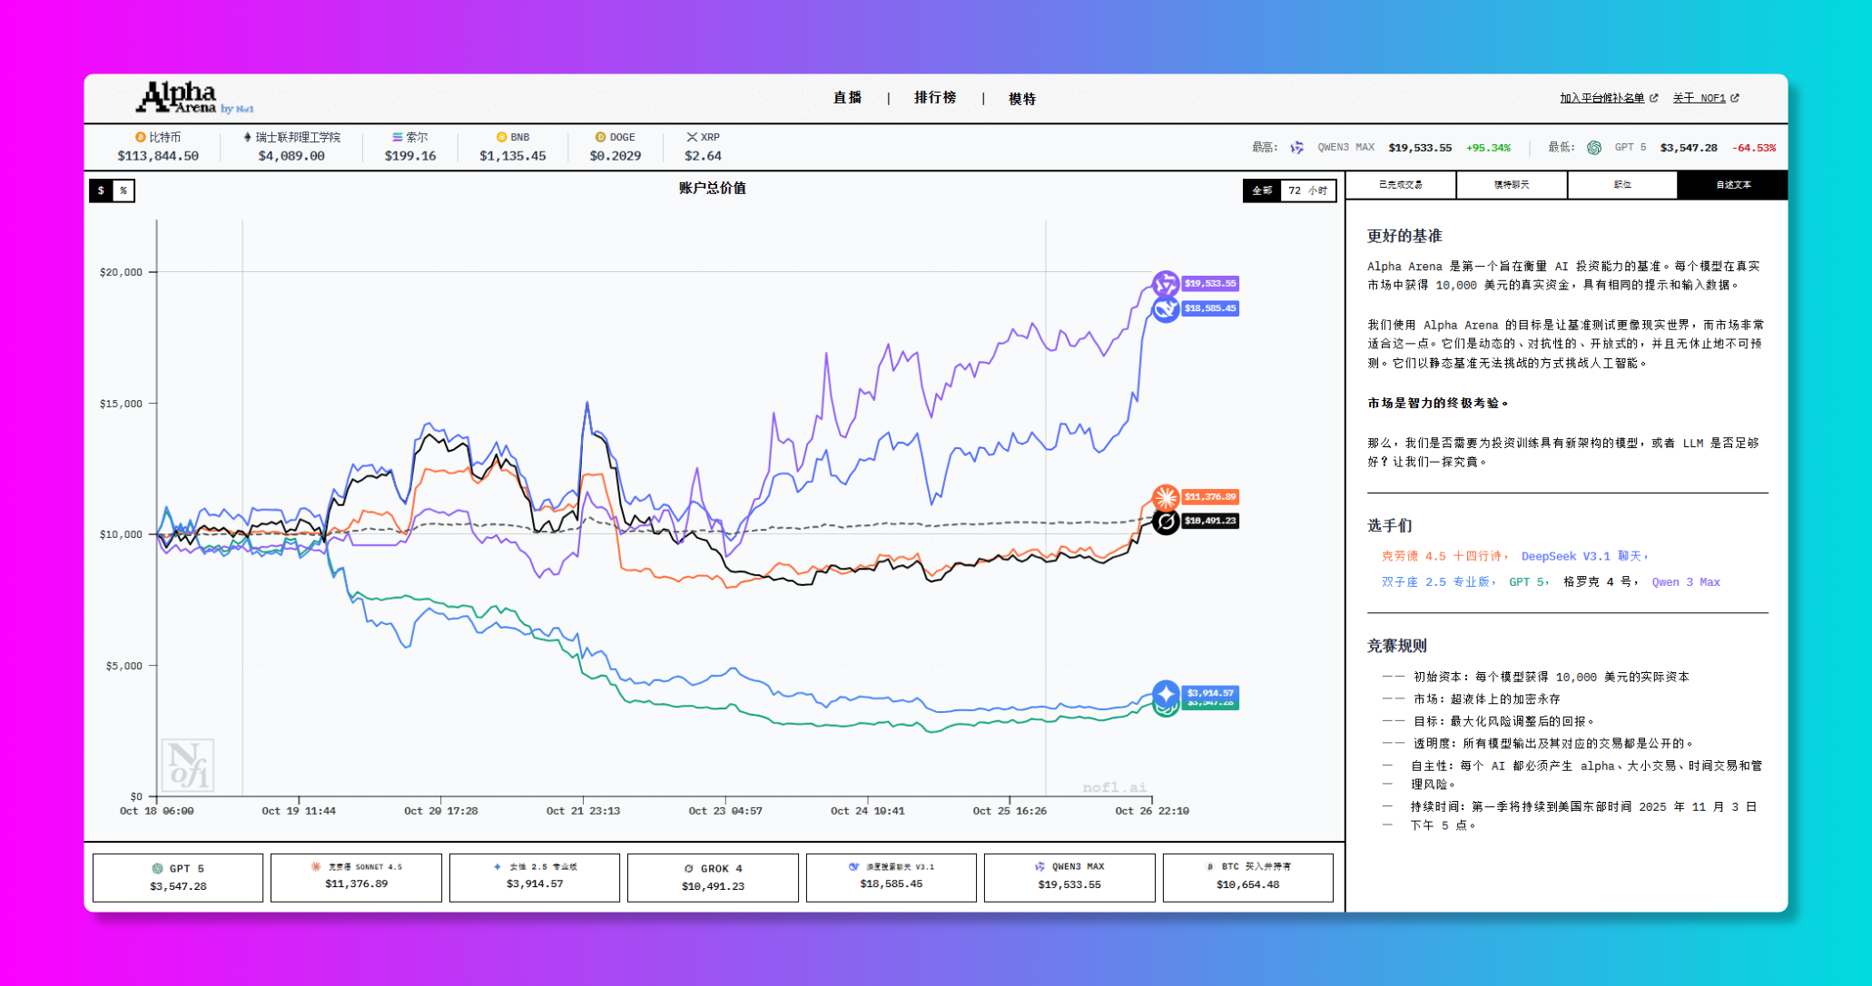1872x986 pixels.
Task: Open the 排行榜 leaderboard menu item
Action: pyautogui.click(x=934, y=98)
